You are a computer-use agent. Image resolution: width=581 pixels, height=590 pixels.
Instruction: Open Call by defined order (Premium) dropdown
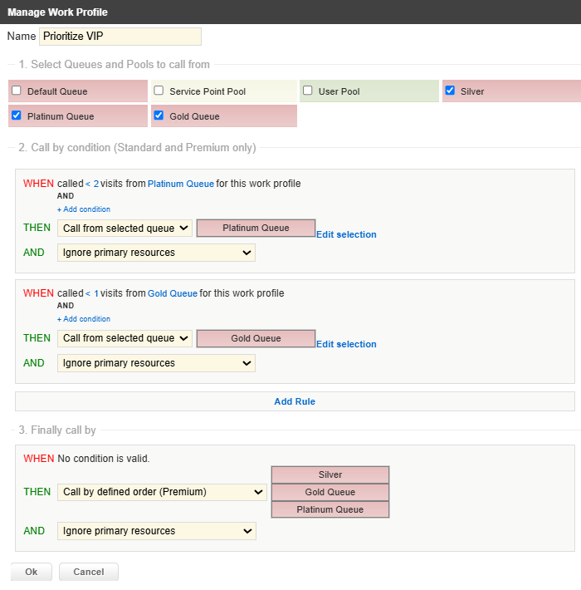[162, 492]
